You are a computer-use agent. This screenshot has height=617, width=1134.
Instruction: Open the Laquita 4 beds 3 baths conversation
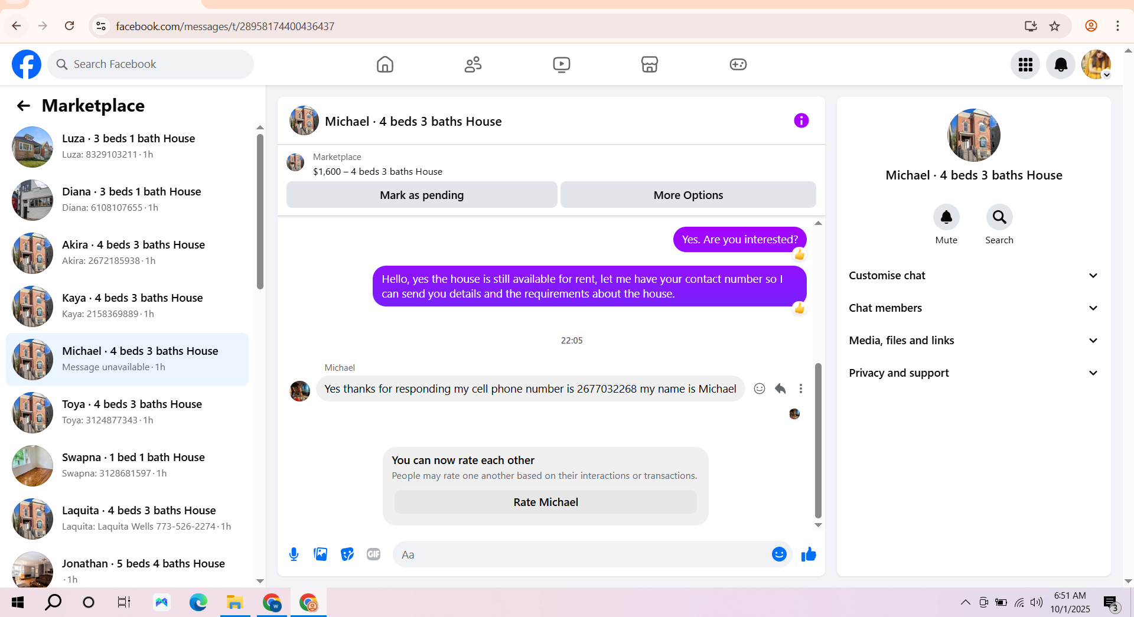(x=127, y=519)
